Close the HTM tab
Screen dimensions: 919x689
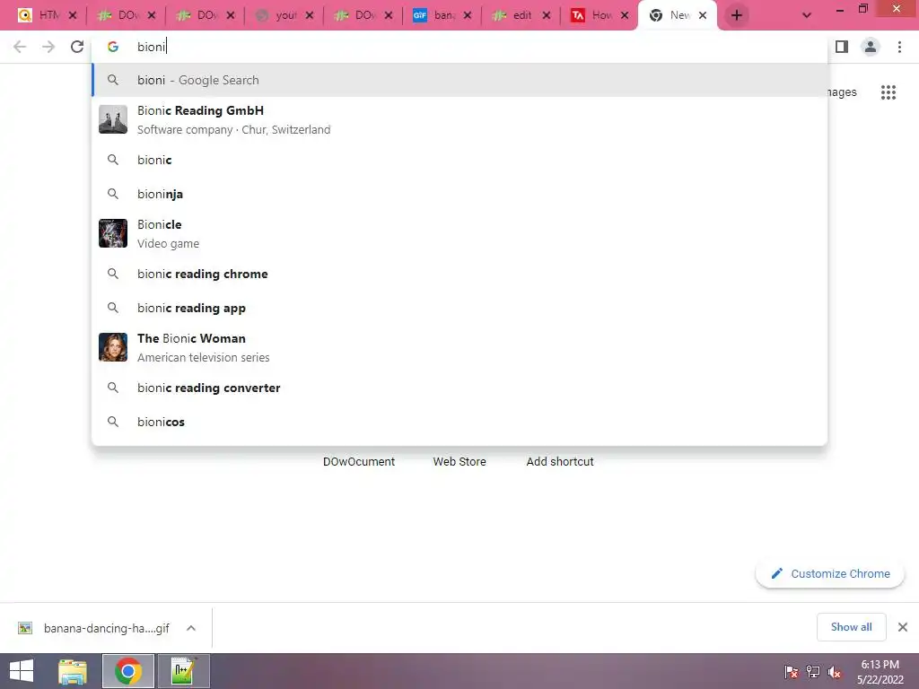point(73,15)
